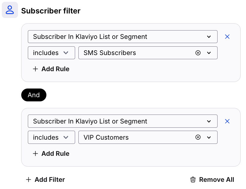Expand the VIP Customers list dropdown arrow
Viewport: 246px width, 189px height.
tap(209, 138)
